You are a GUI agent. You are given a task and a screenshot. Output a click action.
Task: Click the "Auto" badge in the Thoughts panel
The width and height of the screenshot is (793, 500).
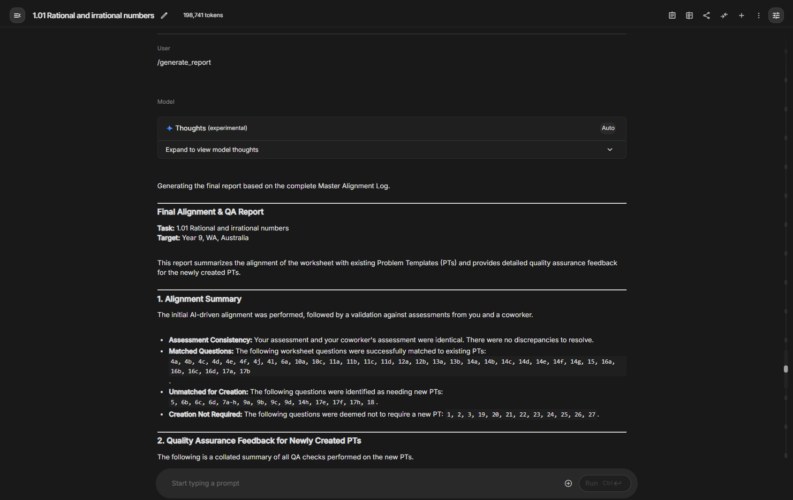(608, 128)
